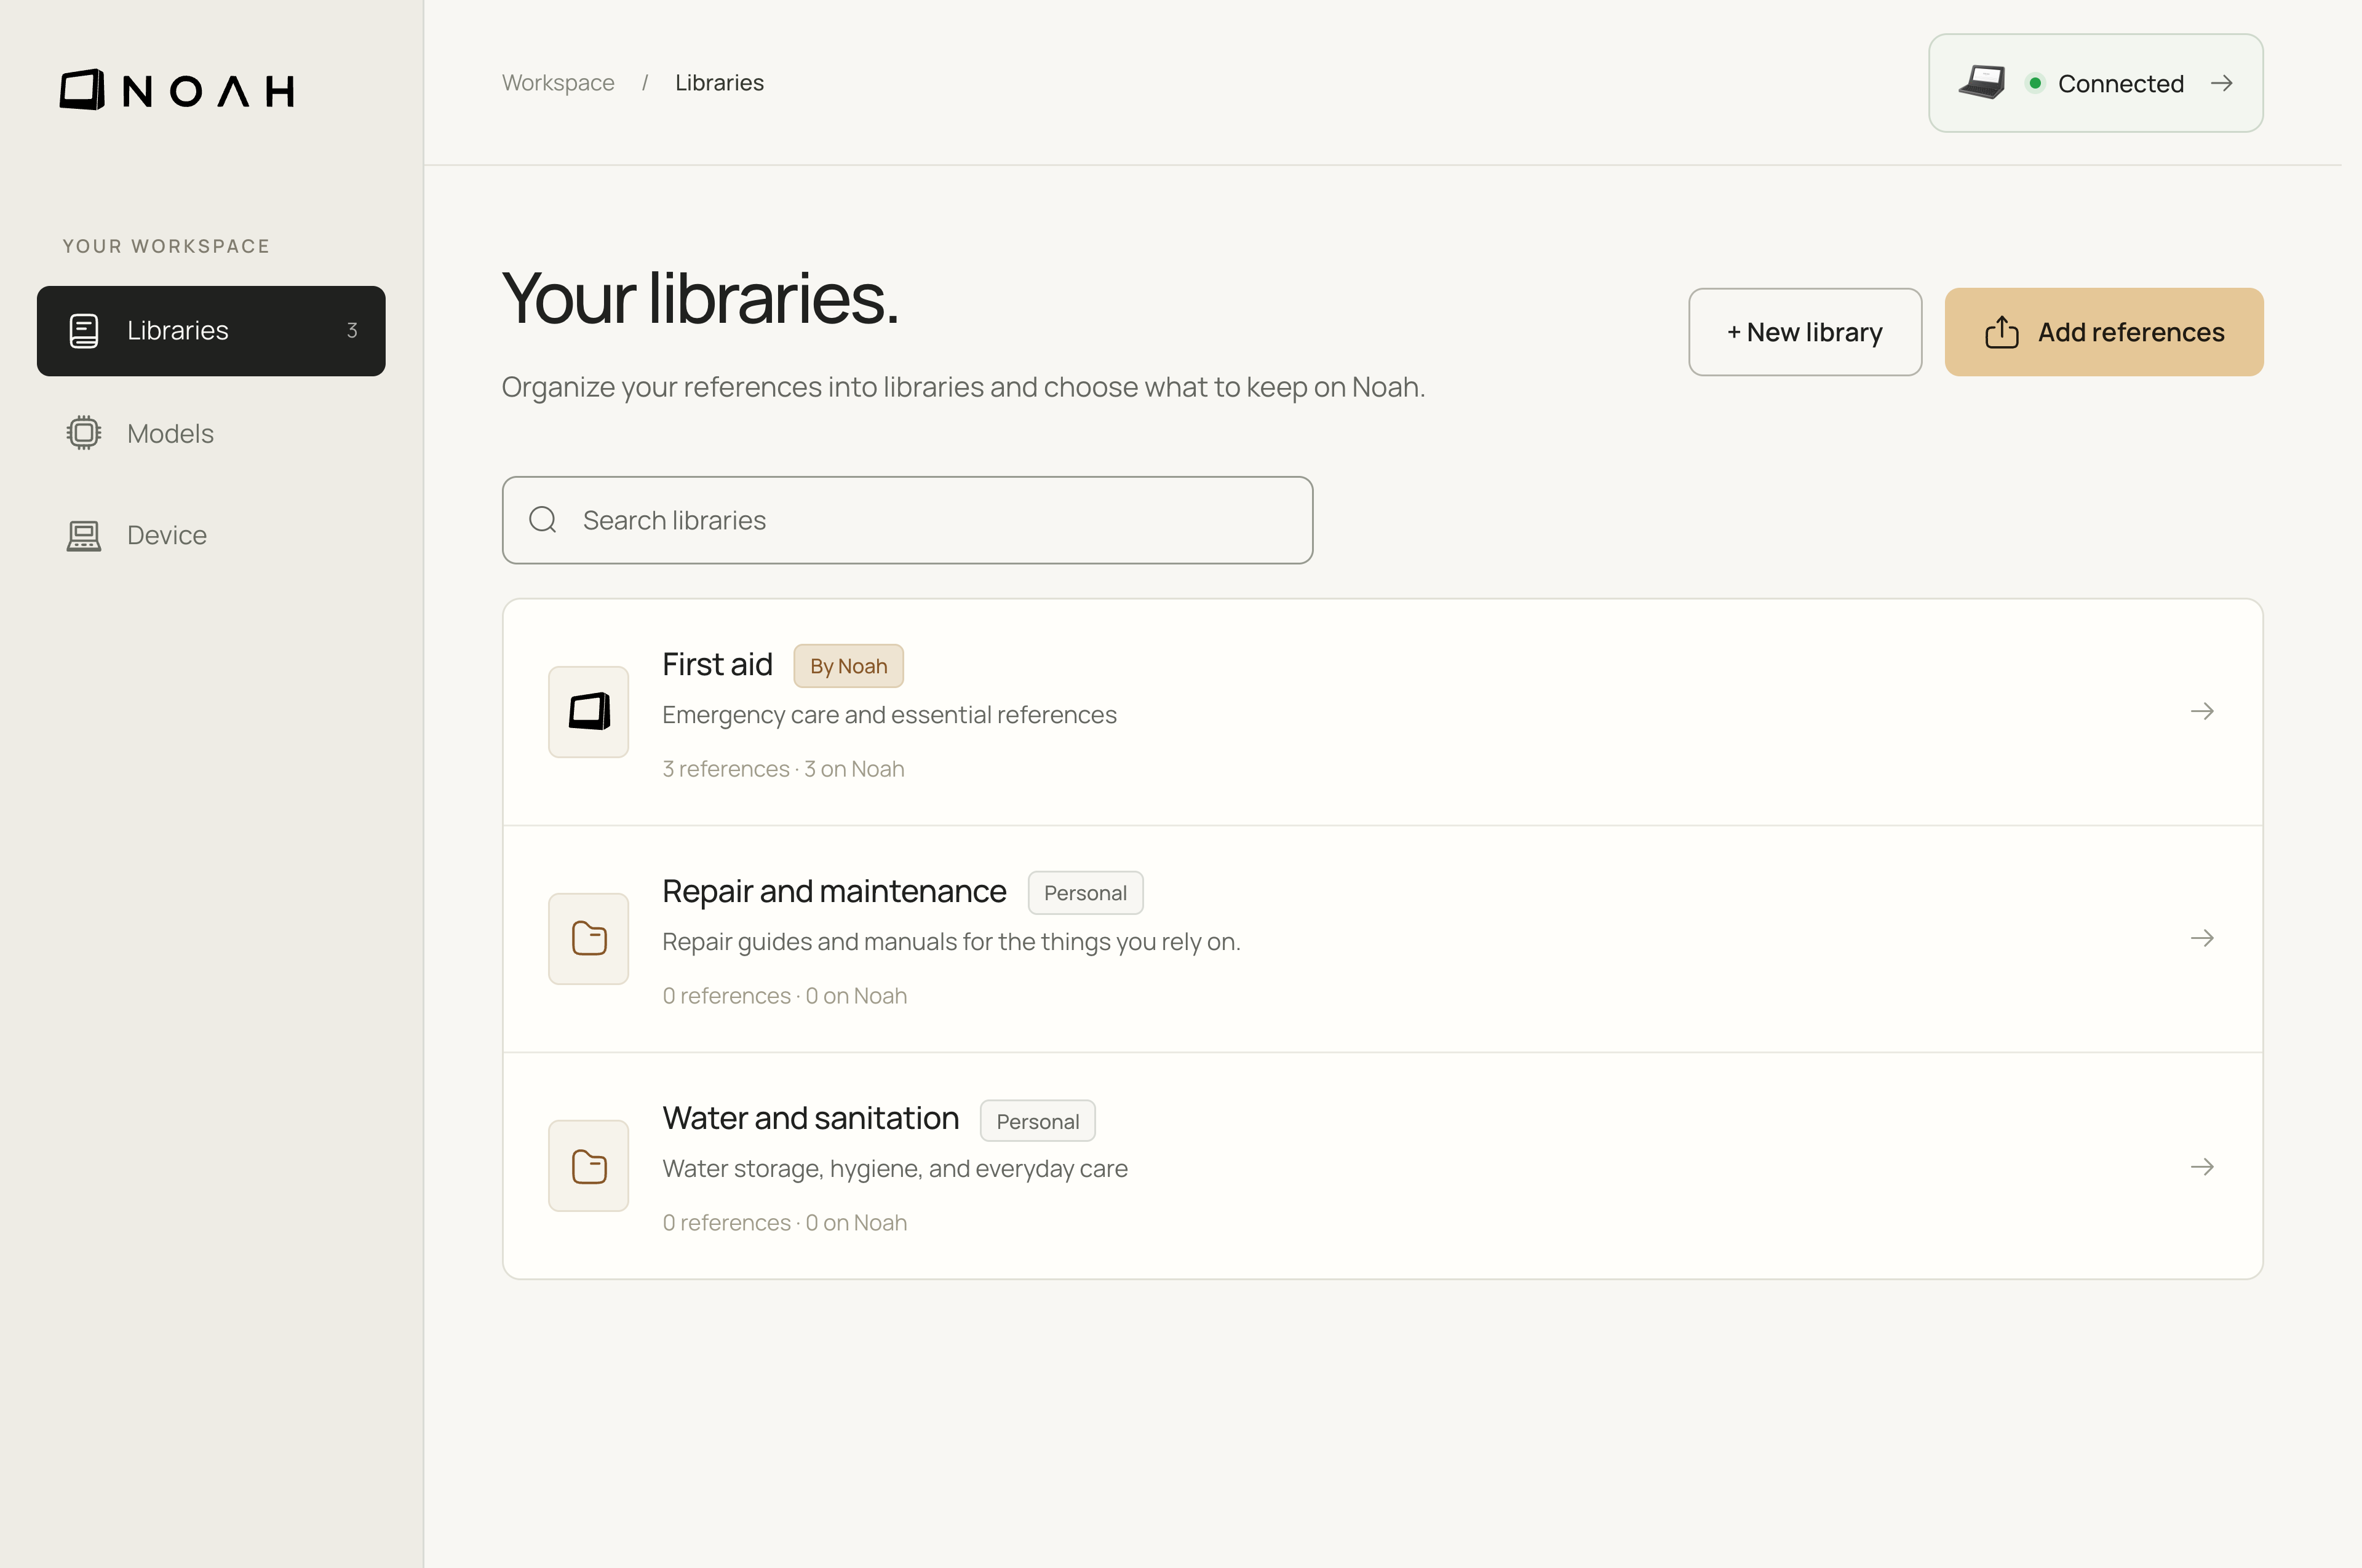Open the Water and sanitation library
This screenshot has width=2362, height=1568.
[x=1383, y=1166]
